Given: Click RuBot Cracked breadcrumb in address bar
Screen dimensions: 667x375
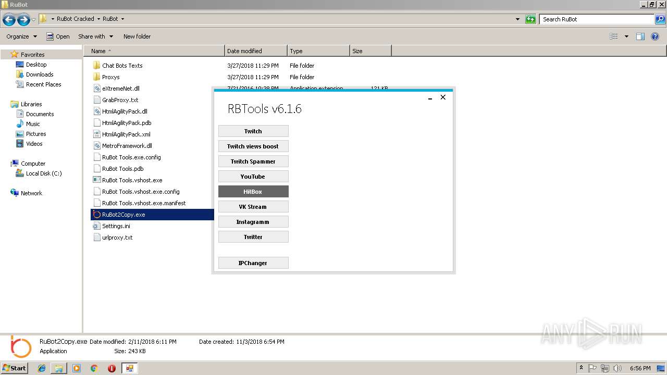Looking at the screenshot, I should [76, 19].
